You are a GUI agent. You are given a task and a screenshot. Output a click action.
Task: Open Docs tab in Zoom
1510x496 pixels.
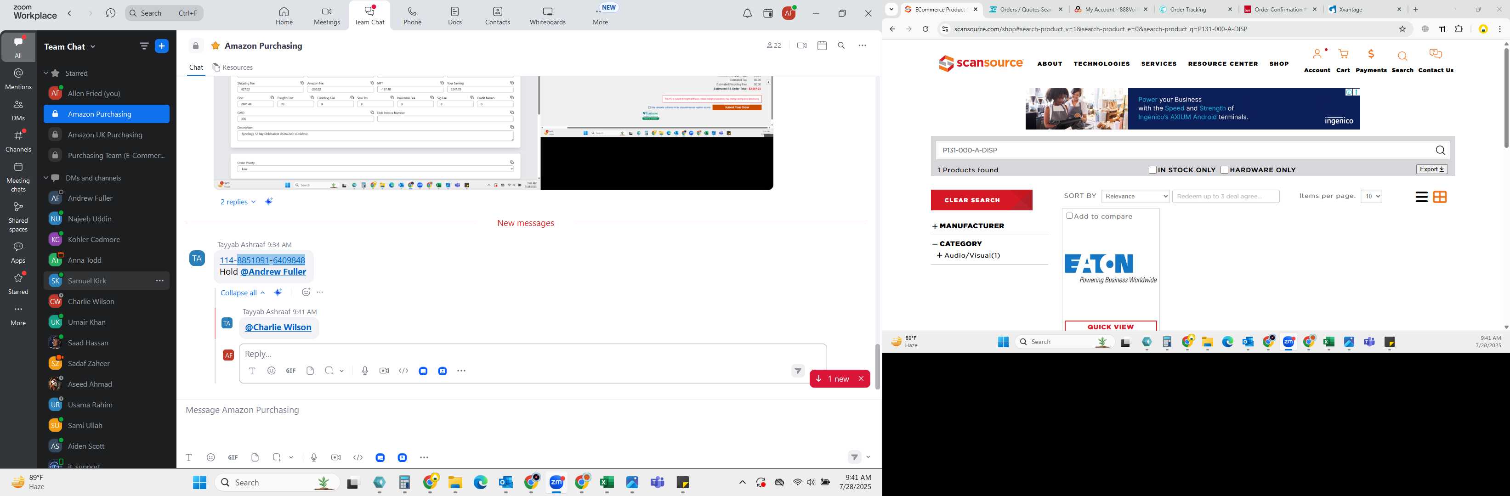click(x=455, y=15)
